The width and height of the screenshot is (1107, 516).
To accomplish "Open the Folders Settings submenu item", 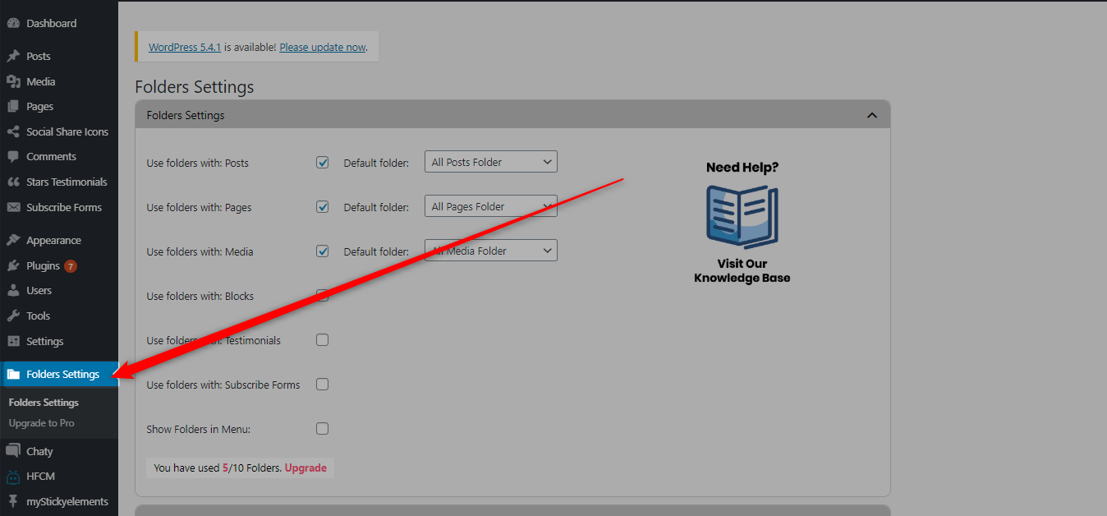I will pyautogui.click(x=44, y=403).
